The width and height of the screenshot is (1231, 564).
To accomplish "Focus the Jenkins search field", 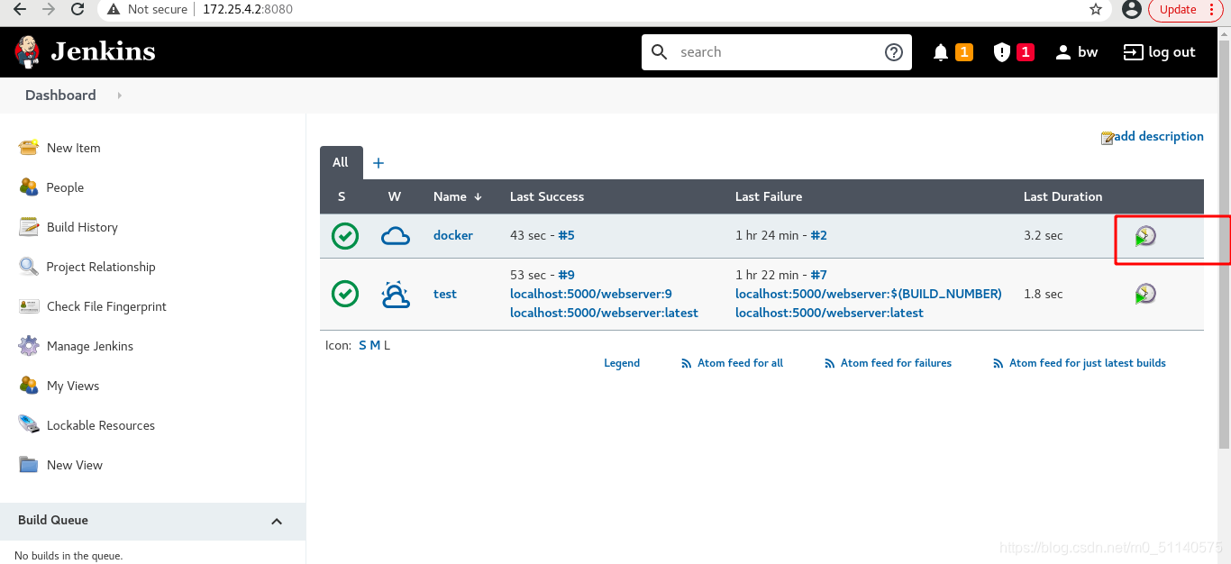I will [x=775, y=52].
